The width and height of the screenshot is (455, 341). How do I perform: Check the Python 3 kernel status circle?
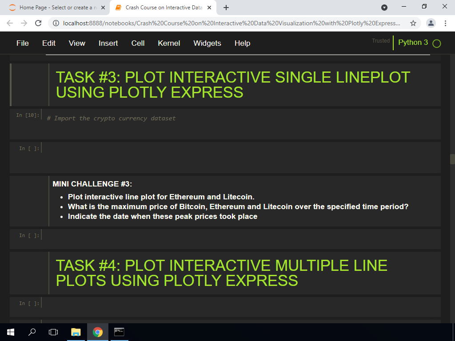click(x=436, y=44)
